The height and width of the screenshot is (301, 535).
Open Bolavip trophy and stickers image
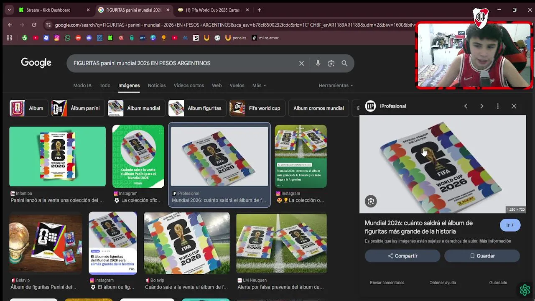point(46,242)
